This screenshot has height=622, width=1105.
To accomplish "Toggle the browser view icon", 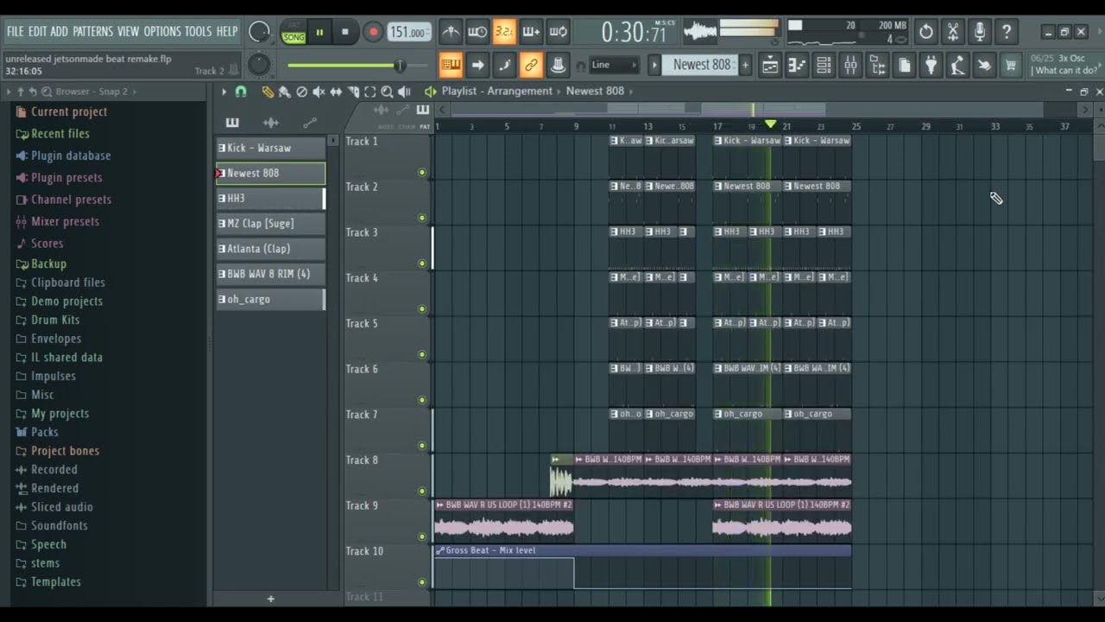I will tap(877, 65).
